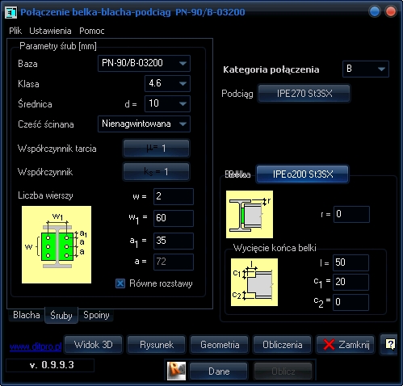Click the beam offset r diagram
This screenshot has width=403, height=386.
pos(250,214)
